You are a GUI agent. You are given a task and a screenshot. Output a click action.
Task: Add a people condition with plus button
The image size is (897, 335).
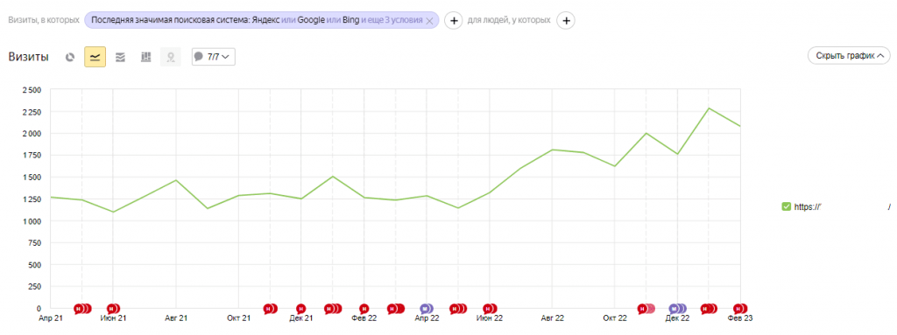point(566,21)
